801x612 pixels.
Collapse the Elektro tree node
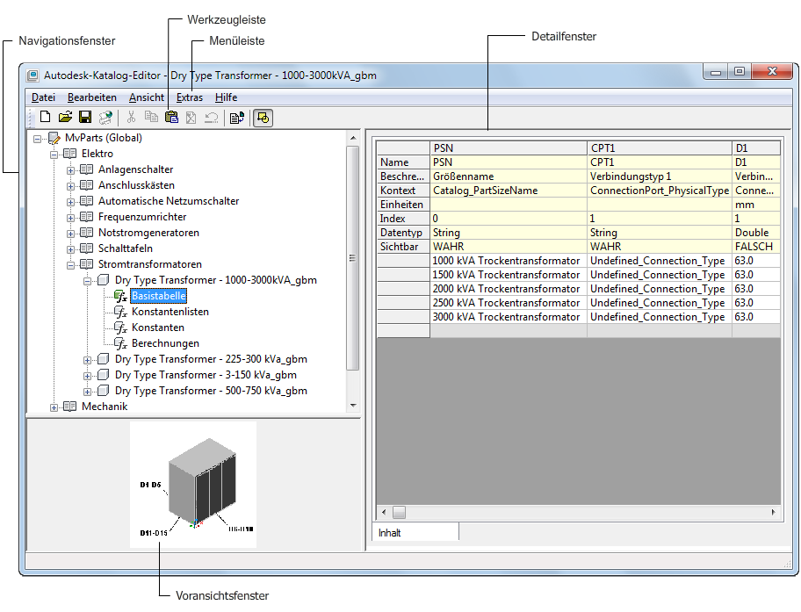click(x=54, y=155)
